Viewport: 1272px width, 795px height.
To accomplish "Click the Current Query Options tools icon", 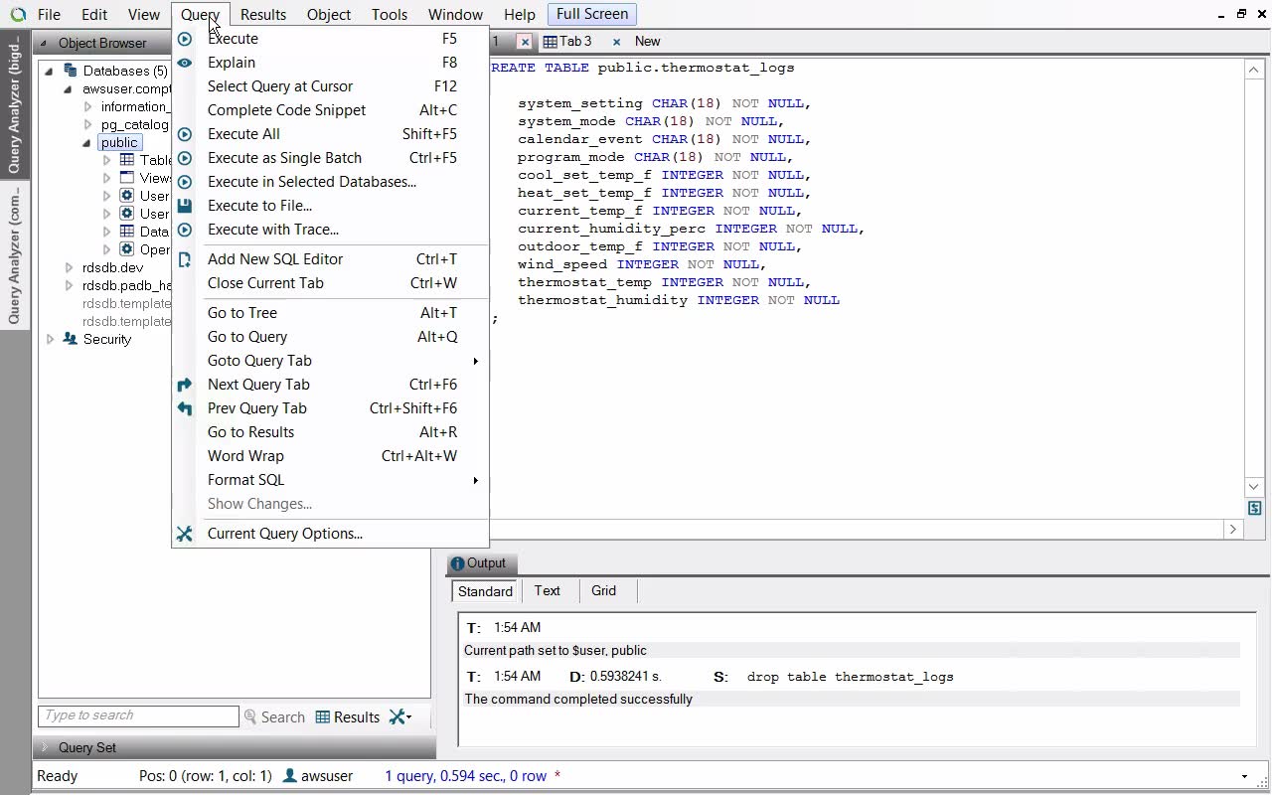I will [185, 534].
